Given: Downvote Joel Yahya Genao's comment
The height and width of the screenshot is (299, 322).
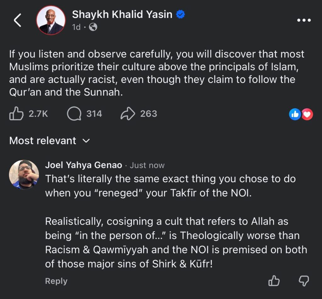Looking at the screenshot, I should coord(303,280).
